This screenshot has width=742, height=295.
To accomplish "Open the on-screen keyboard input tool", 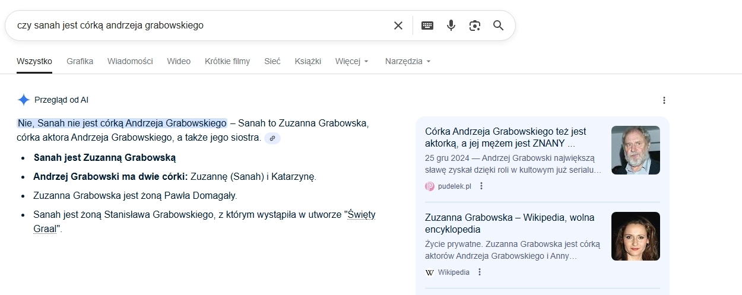I will click(427, 26).
